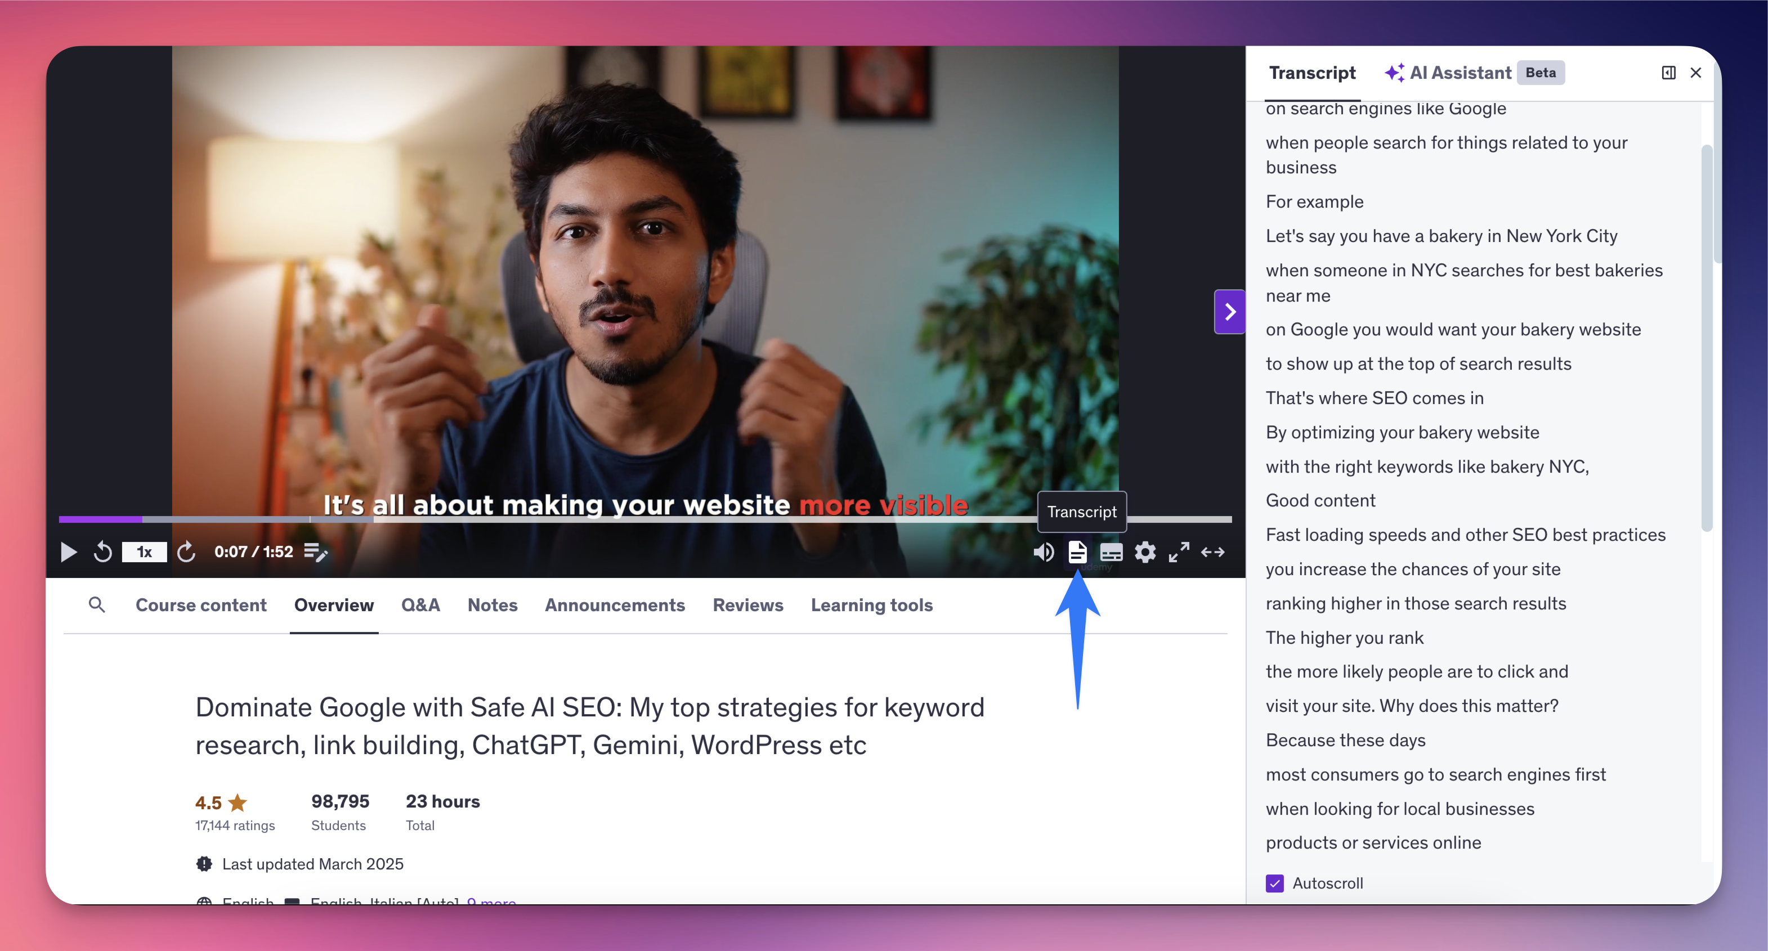
Task: Open the Notes tab
Action: (x=493, y=604)
